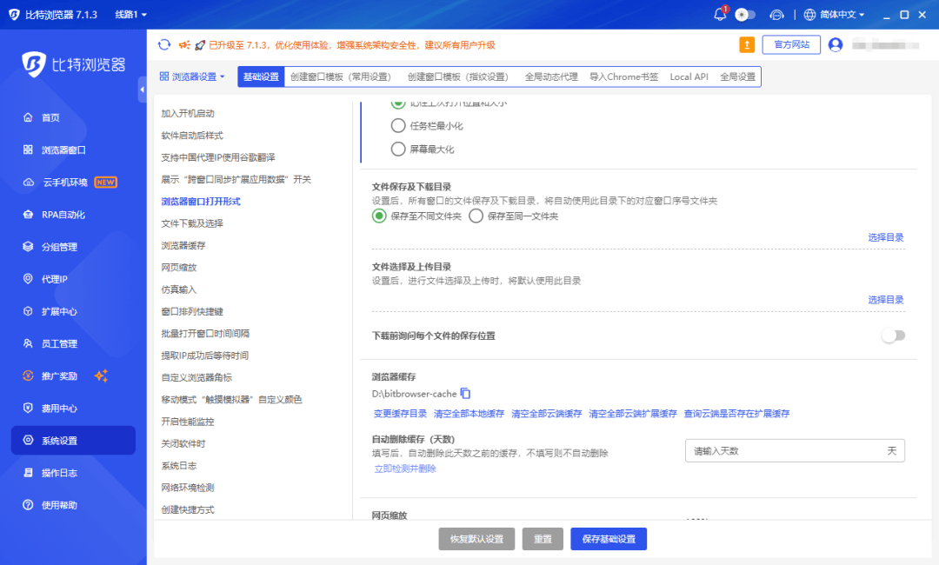Viewport: 939px width, 565px height.
Task: Switch to 创建窗口模板 (常用设置) tab
Action: [340, 76]
